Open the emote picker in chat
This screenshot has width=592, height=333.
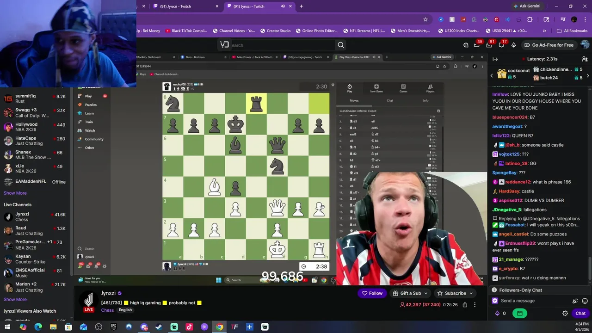(x=585, y=301)
